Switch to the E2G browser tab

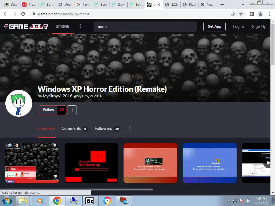point(172,5)
